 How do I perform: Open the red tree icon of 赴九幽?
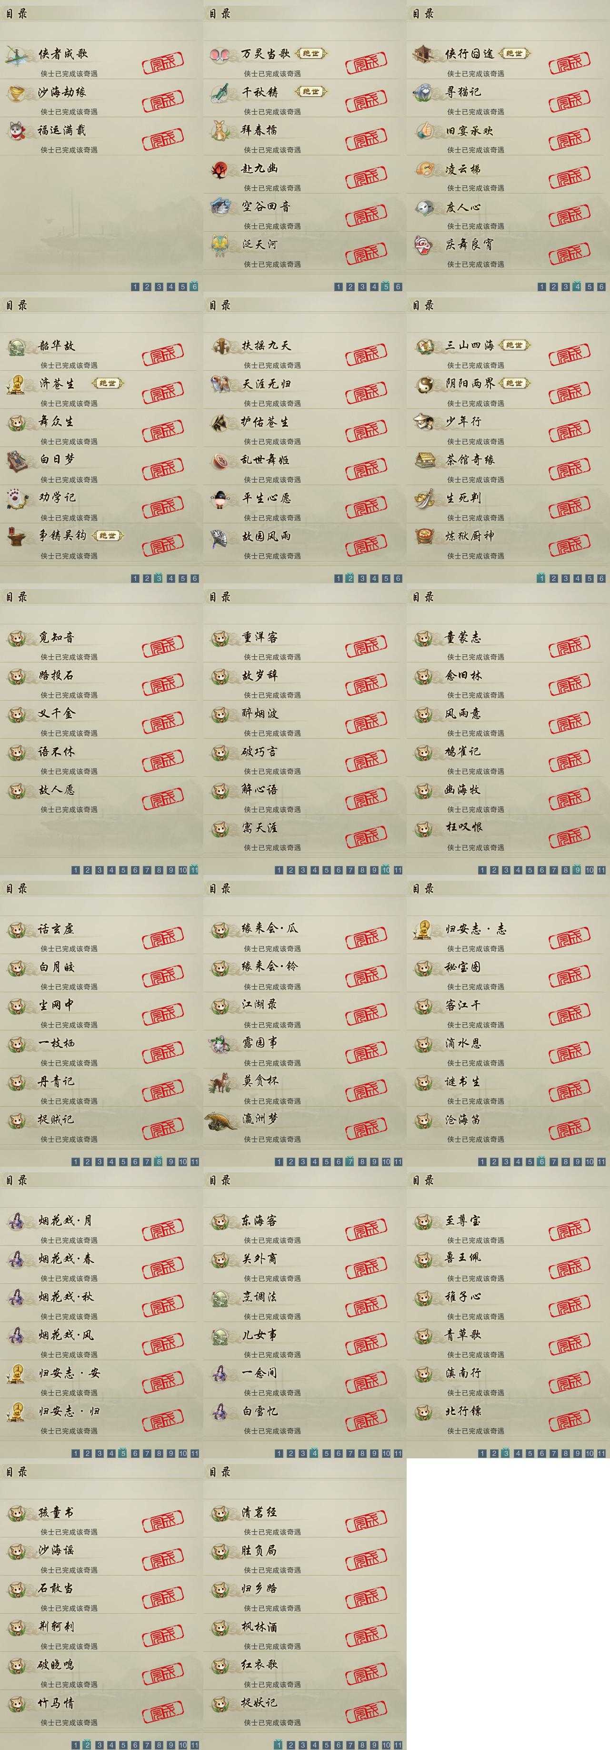[220, 169]
